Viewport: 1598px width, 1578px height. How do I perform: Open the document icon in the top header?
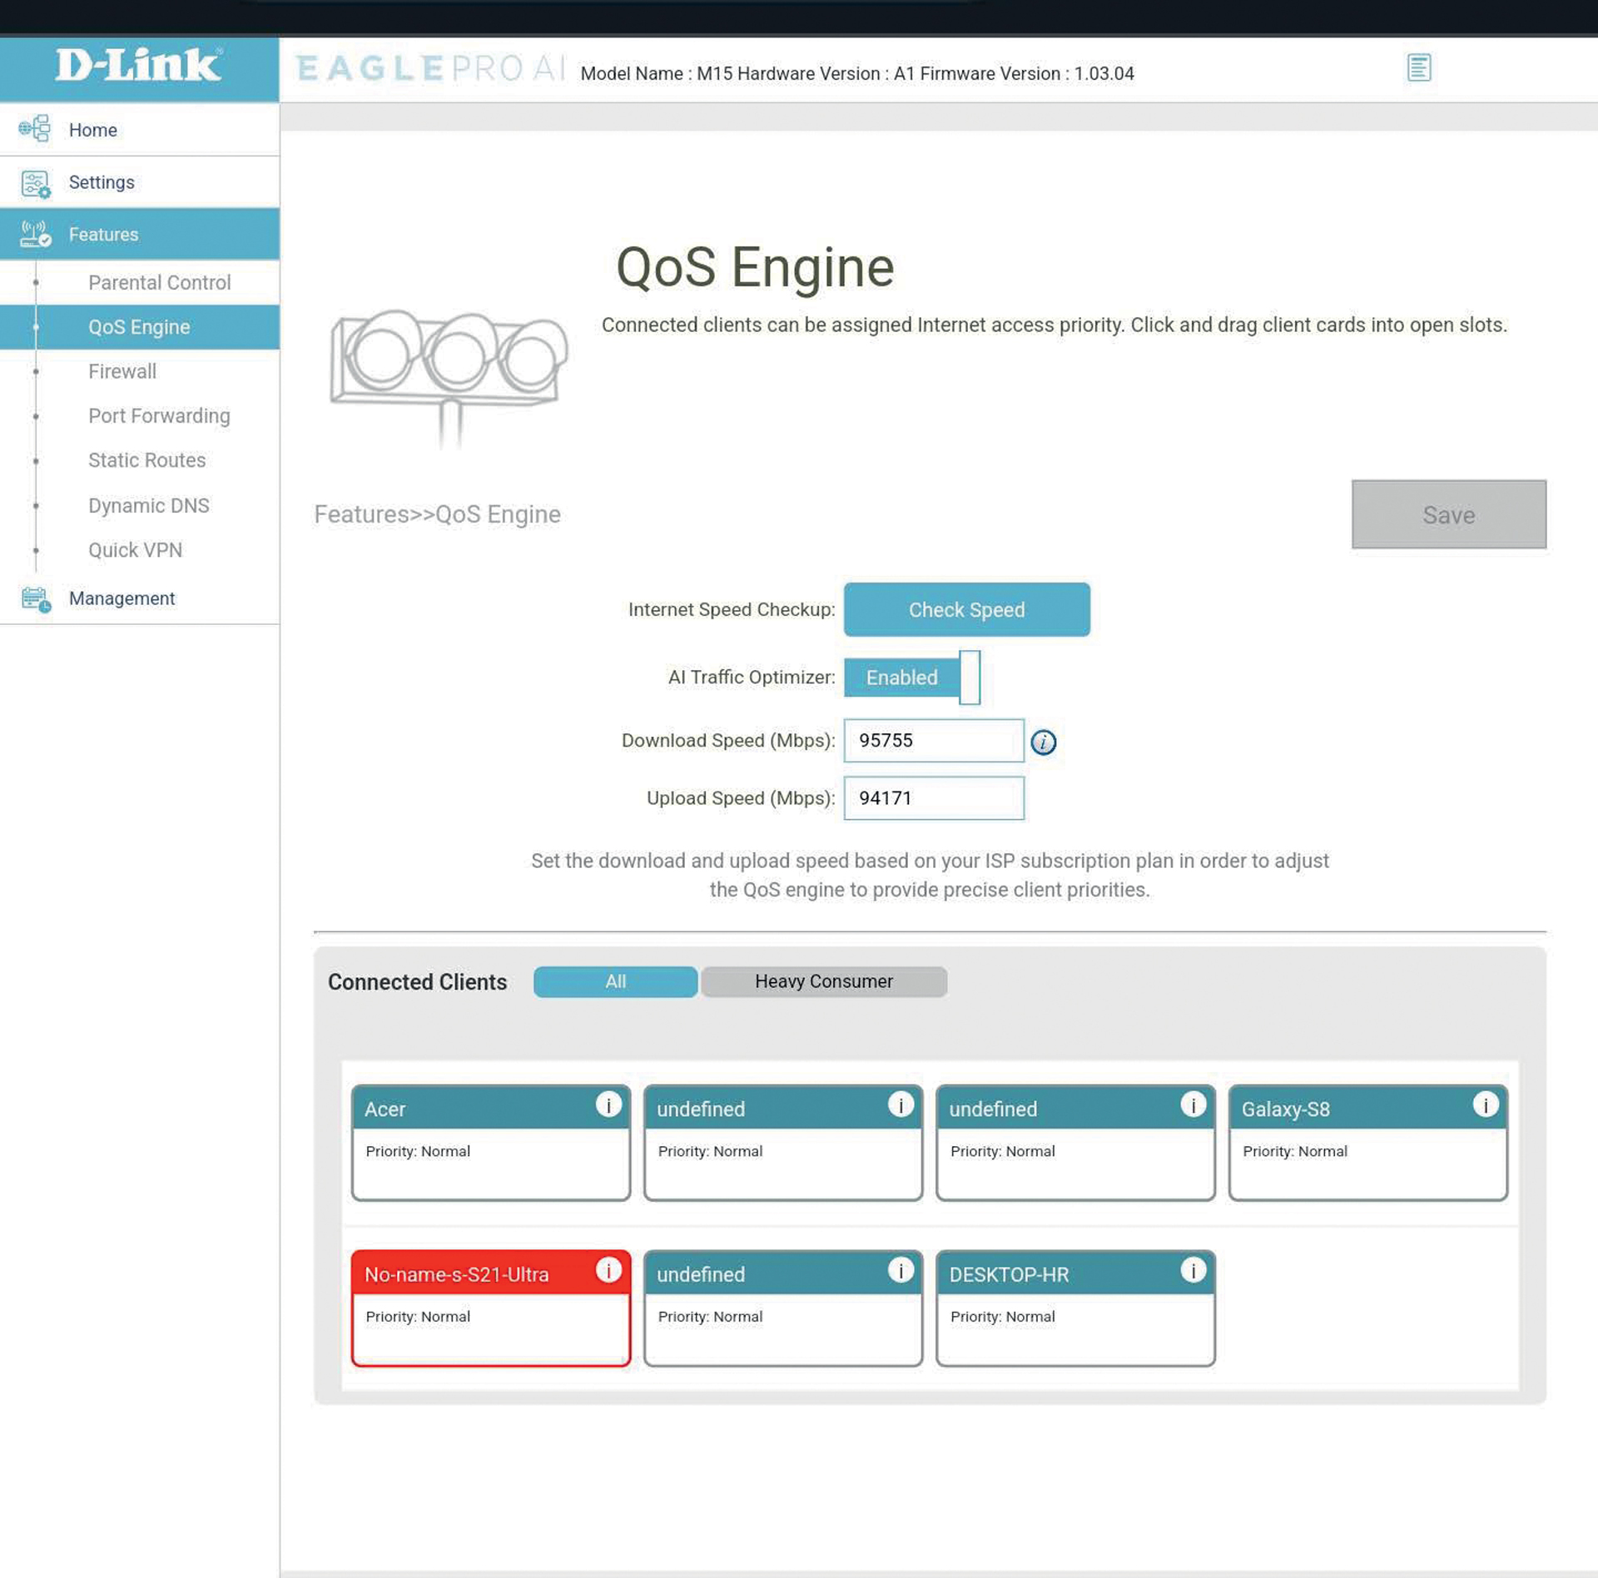tap(1419, 67)
